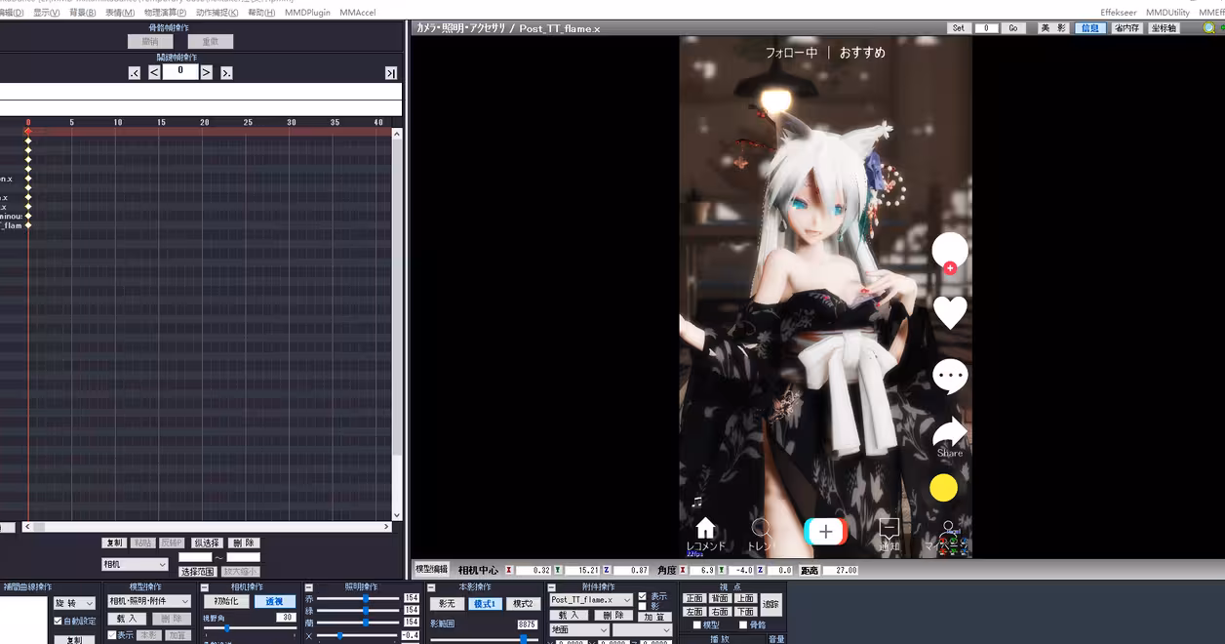Open the 表情(M) menu
The image size is (1225, 644).
coord(120,13)
